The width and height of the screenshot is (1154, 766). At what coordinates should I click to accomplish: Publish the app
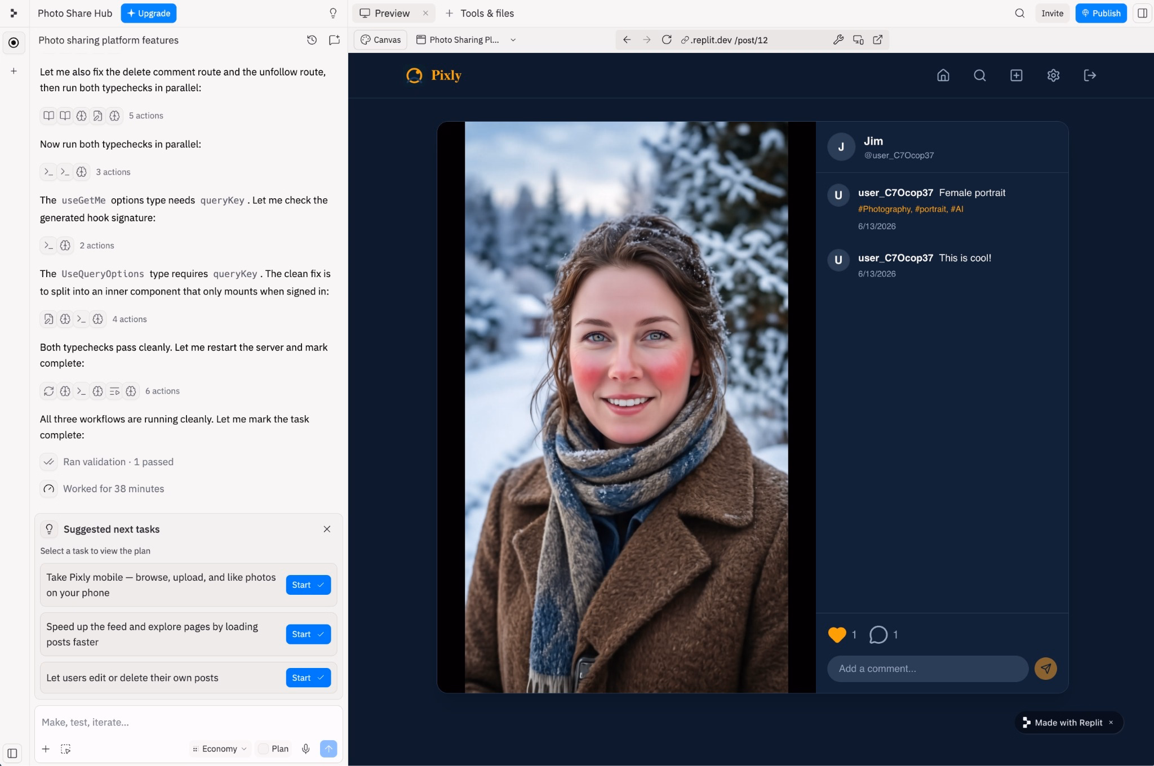[1101, 13]
